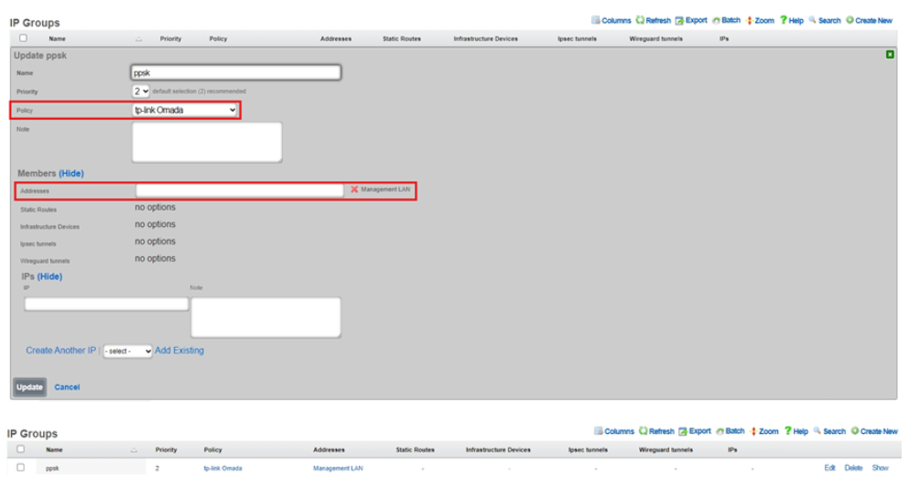909x499 pixels.
Task: Open the select dropdown beside Add Existing
Action: pyautogui.click(x=127, y=352)
